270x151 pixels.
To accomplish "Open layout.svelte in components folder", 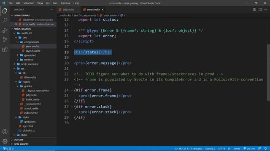I will pyautogui.click(x=33, y=51).
